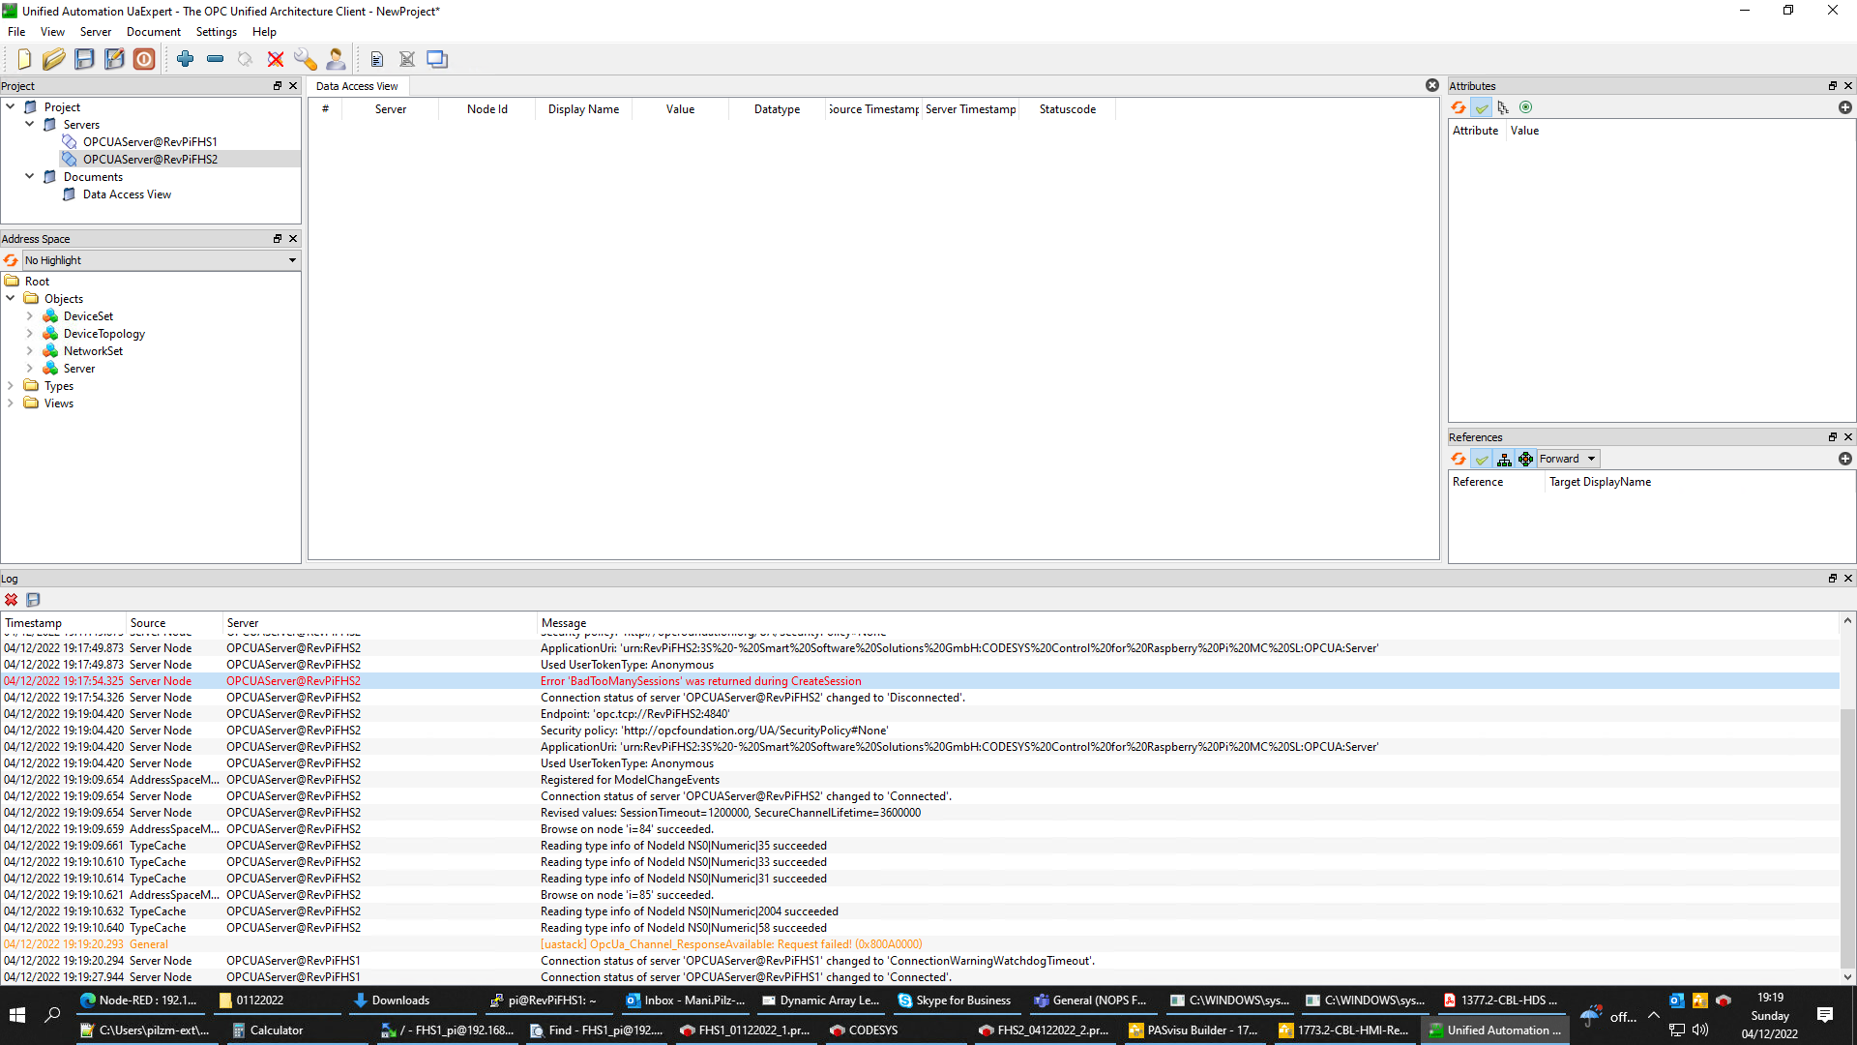
Task: Disconnect server using the red X plug icon
Action: pyautogui.click(x=276, y=59)
